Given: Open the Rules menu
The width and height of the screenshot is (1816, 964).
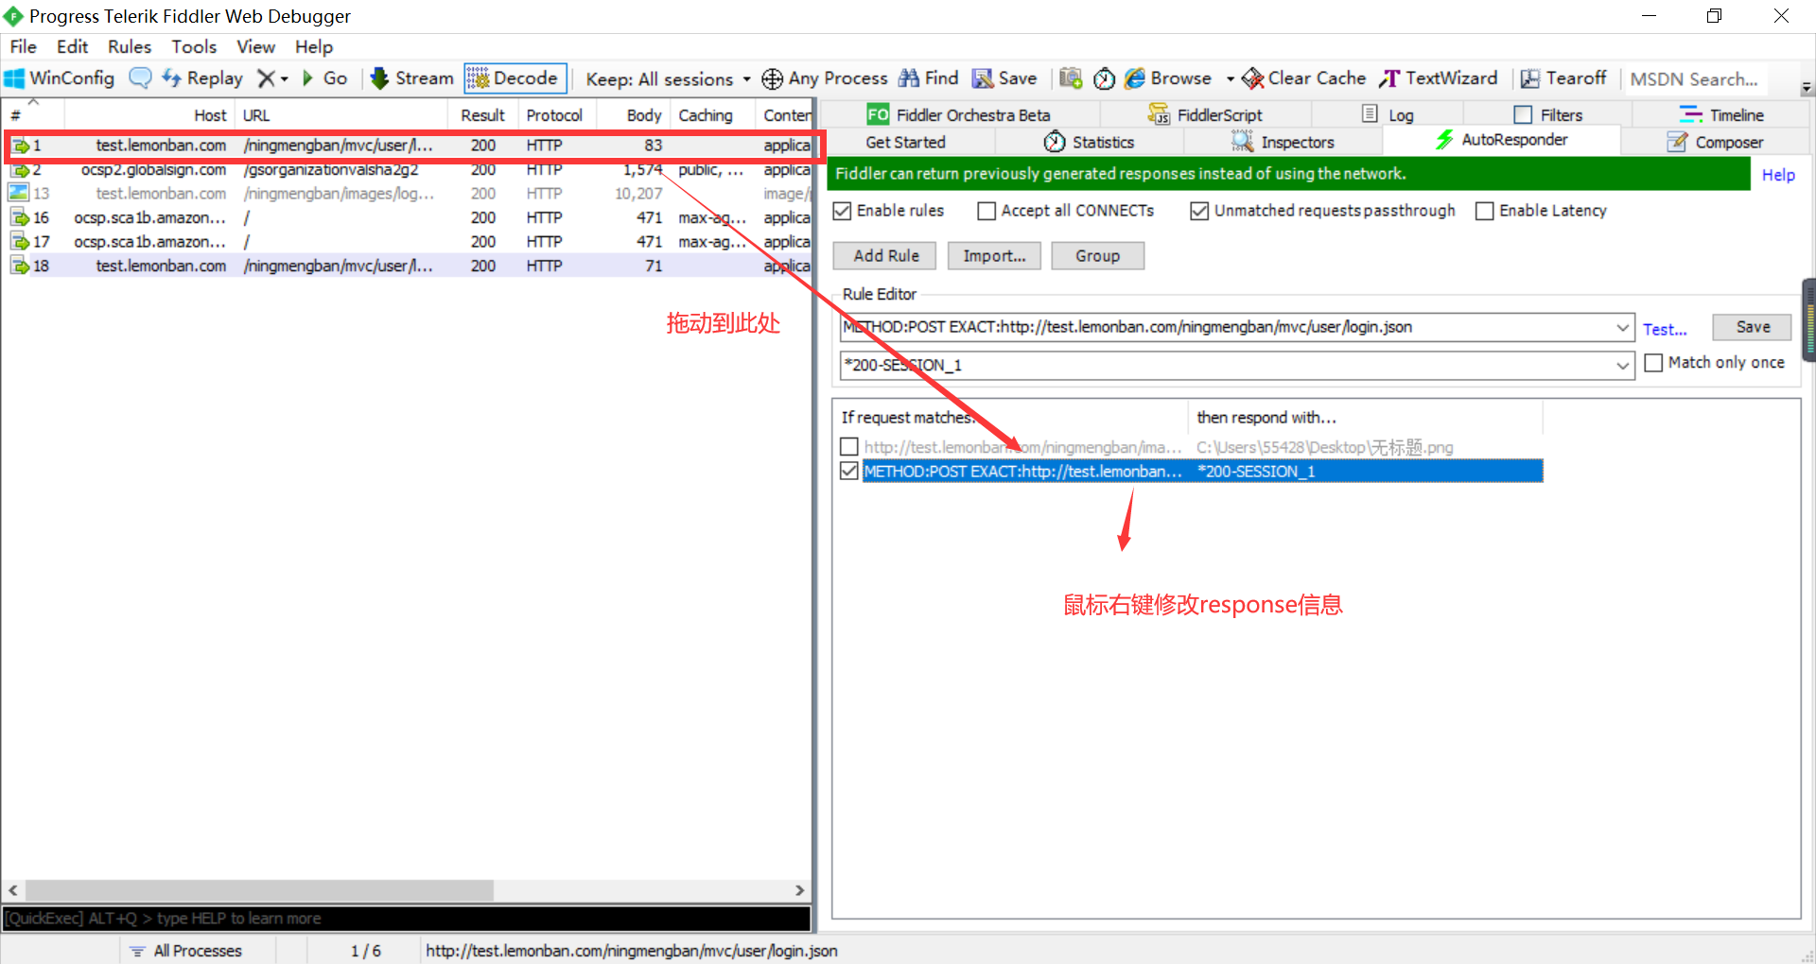Looking at the screenshot, I should coord(130,46).
